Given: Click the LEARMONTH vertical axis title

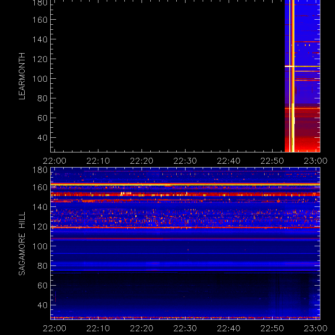Looking at the screenshot, I should (x=22, y=76).
